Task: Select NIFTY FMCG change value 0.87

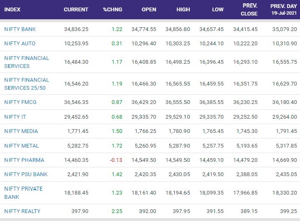Action: pos(117,102)
